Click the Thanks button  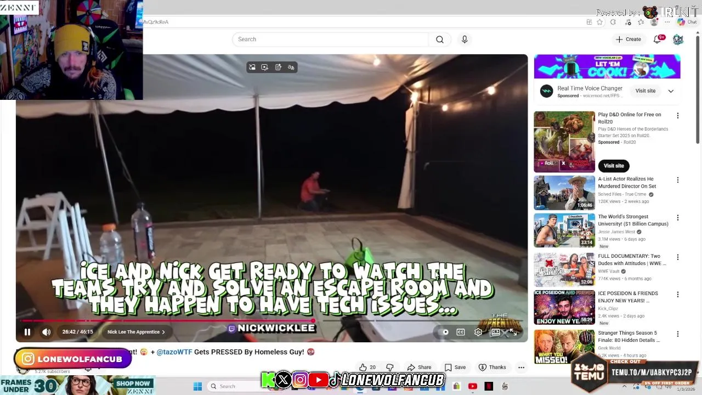pos(492,367)
